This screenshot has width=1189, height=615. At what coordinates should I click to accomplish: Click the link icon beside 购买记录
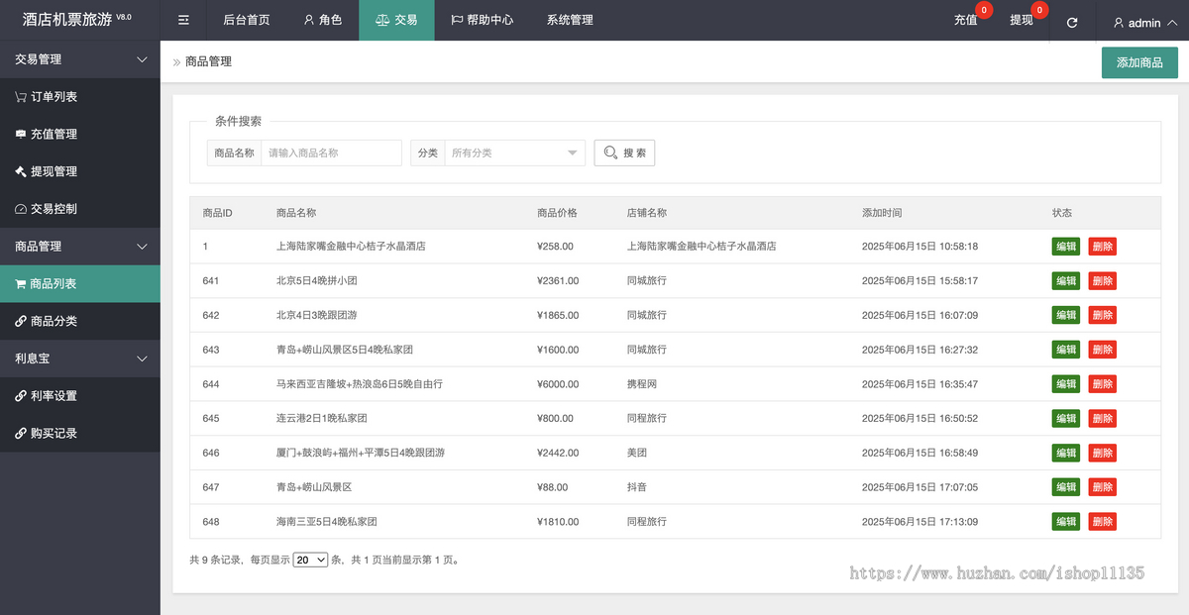(x=21, y=433)
